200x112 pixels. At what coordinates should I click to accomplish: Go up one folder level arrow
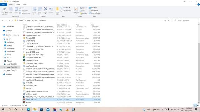click(12, 20)
